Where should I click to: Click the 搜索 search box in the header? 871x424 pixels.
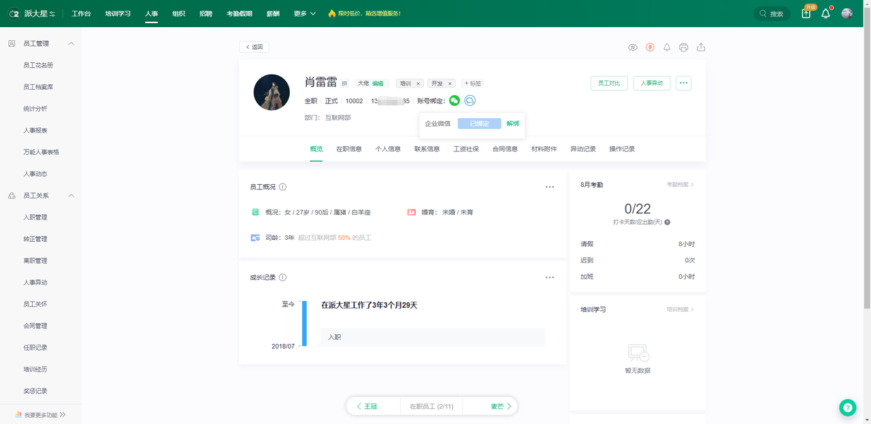pyautogui.click(x=772, y=14)
